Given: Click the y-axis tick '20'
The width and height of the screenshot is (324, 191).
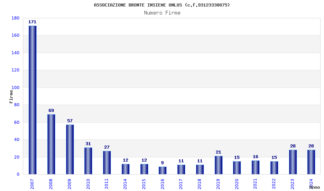Looking at the screenshot, I should click(17, 157).
